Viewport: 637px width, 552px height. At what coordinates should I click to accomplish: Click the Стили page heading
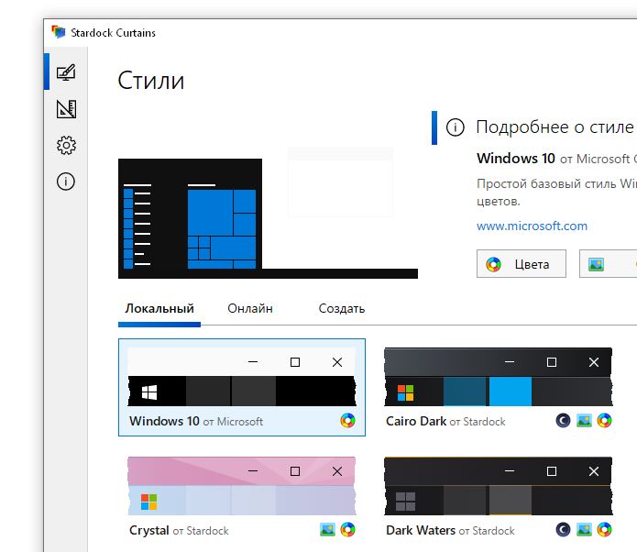point(150,81)
